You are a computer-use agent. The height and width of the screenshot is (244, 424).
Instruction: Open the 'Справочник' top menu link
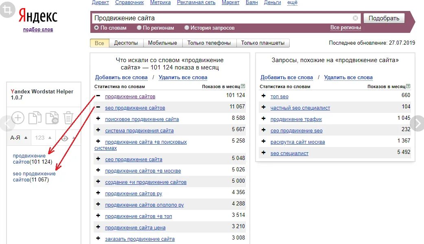(x=129, y=2)
